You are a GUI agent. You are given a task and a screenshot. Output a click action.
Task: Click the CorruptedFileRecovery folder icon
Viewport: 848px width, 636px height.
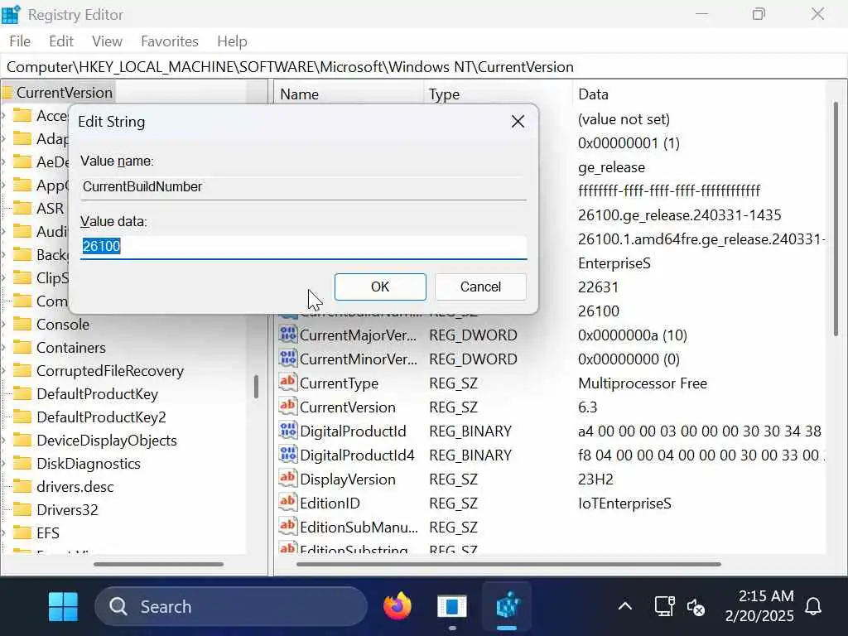(x=22, y=370)
